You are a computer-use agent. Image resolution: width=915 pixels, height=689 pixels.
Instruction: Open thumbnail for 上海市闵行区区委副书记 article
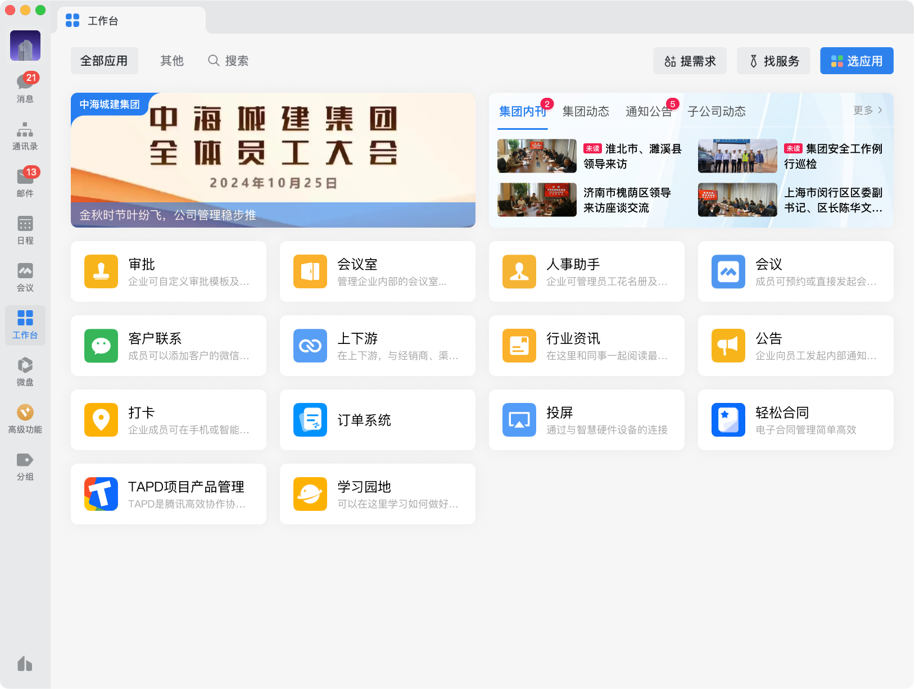pyautogui.click(x=737, y=200)
